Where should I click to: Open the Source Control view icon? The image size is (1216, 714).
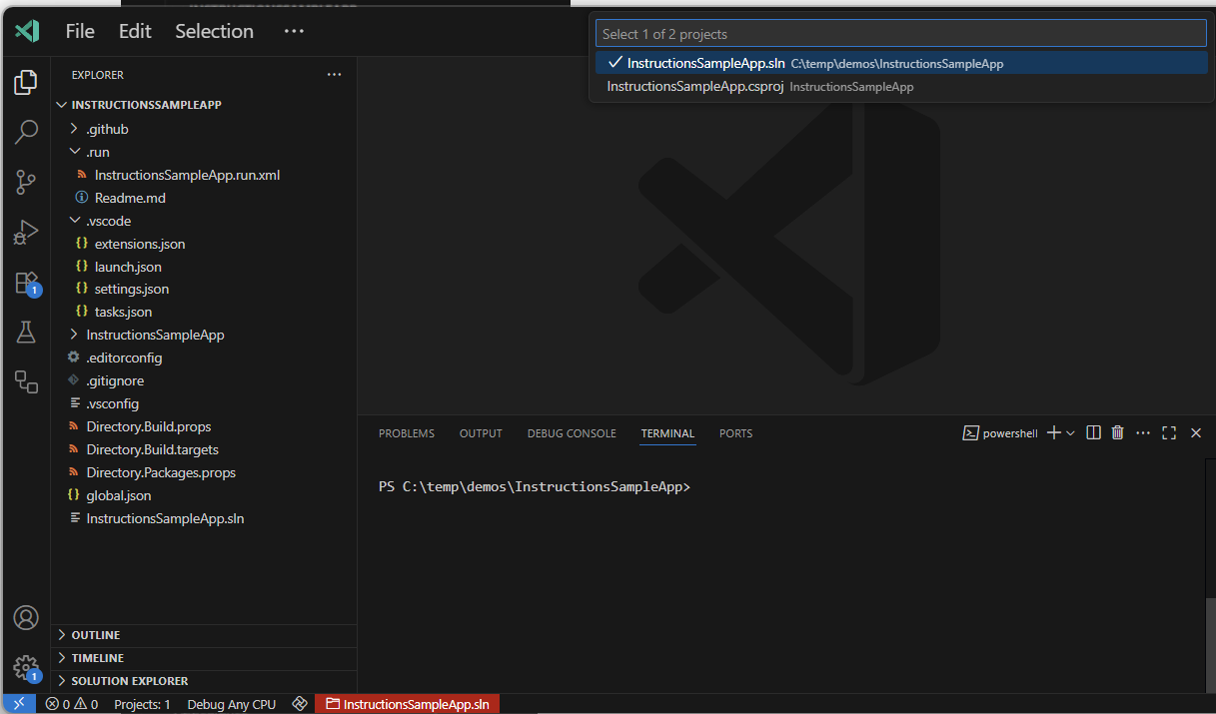[26, 183]
